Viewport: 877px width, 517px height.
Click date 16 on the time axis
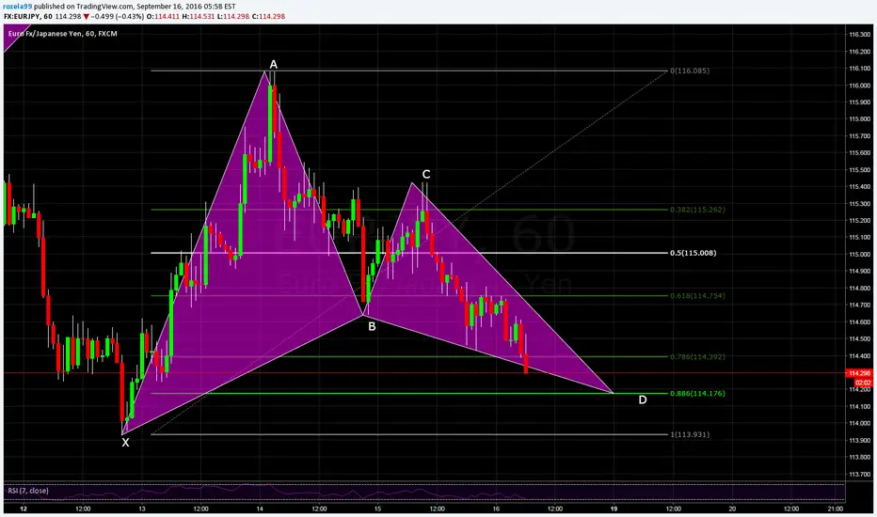click(496, 509)
